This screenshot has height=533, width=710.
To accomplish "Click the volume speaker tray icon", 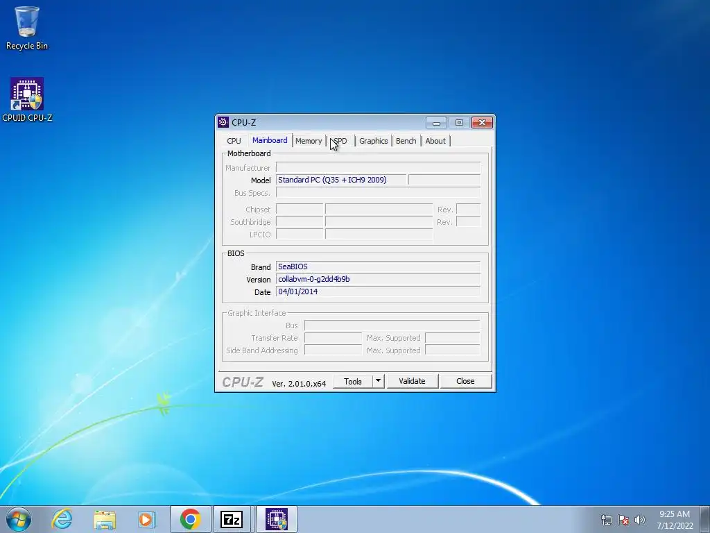I will pyautogui.click(x=640, y=520).
